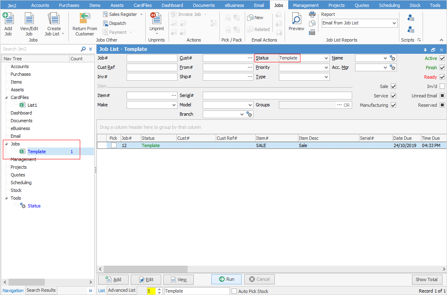Image resolution: width=447 pixels, height=295 pixels.
Task: Open the Advanced List tab
Action: pos(121,291)
